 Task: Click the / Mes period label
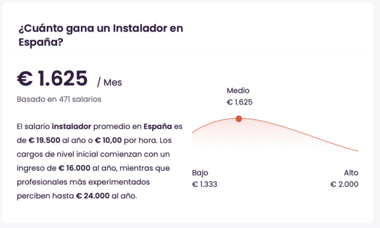coord(110,82)
